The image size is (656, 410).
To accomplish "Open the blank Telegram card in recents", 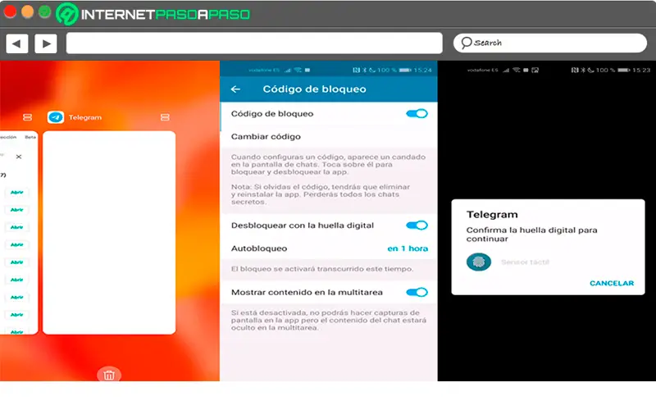I will [109, 233].
